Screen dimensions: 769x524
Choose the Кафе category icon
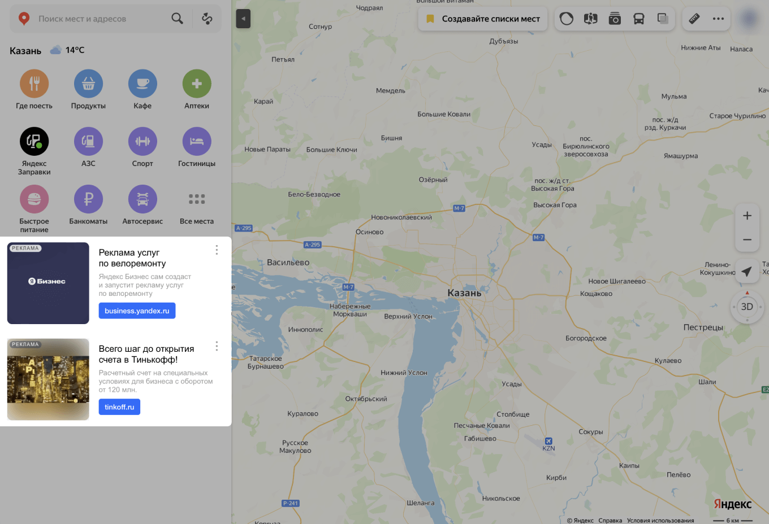point(142,84)
